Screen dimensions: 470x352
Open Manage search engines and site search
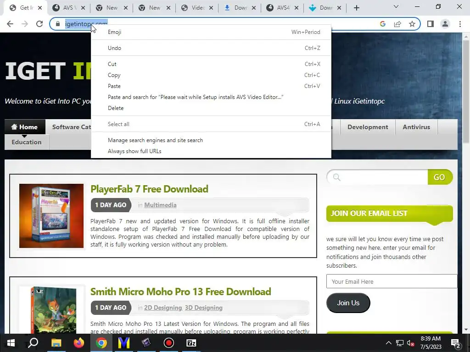click(211, 140)
